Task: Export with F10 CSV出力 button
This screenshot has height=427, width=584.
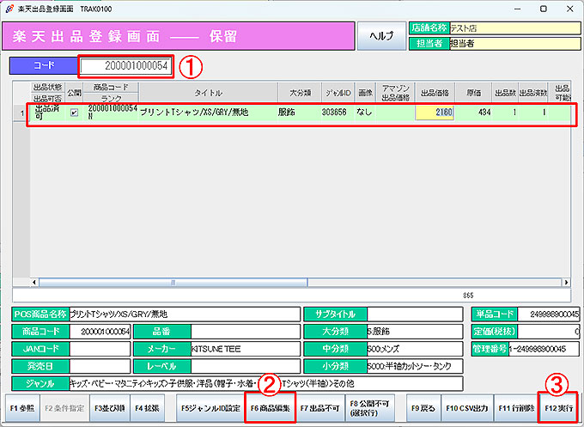Action: (466, 406)
